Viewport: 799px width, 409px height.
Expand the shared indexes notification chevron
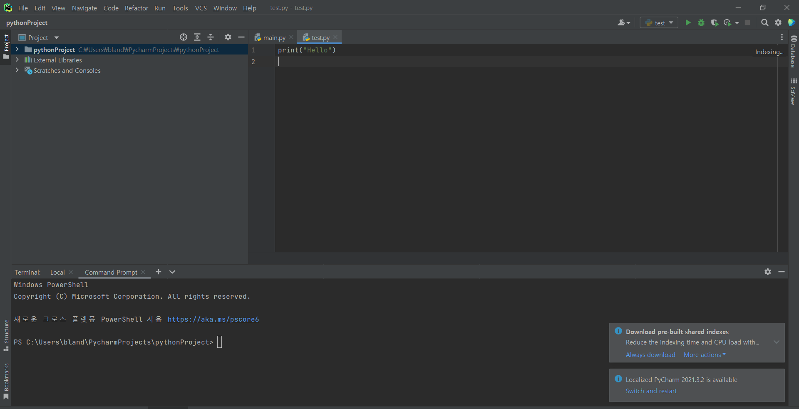(776, 342)
